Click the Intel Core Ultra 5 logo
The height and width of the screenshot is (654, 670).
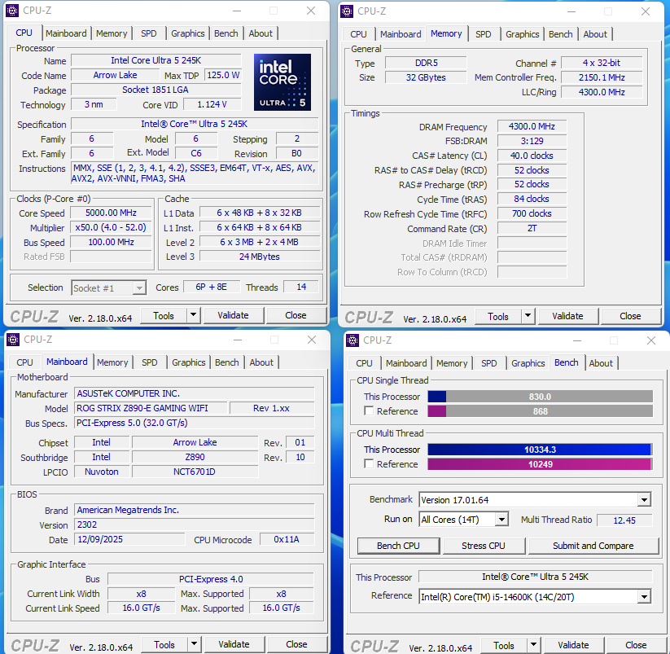[282, 81]
